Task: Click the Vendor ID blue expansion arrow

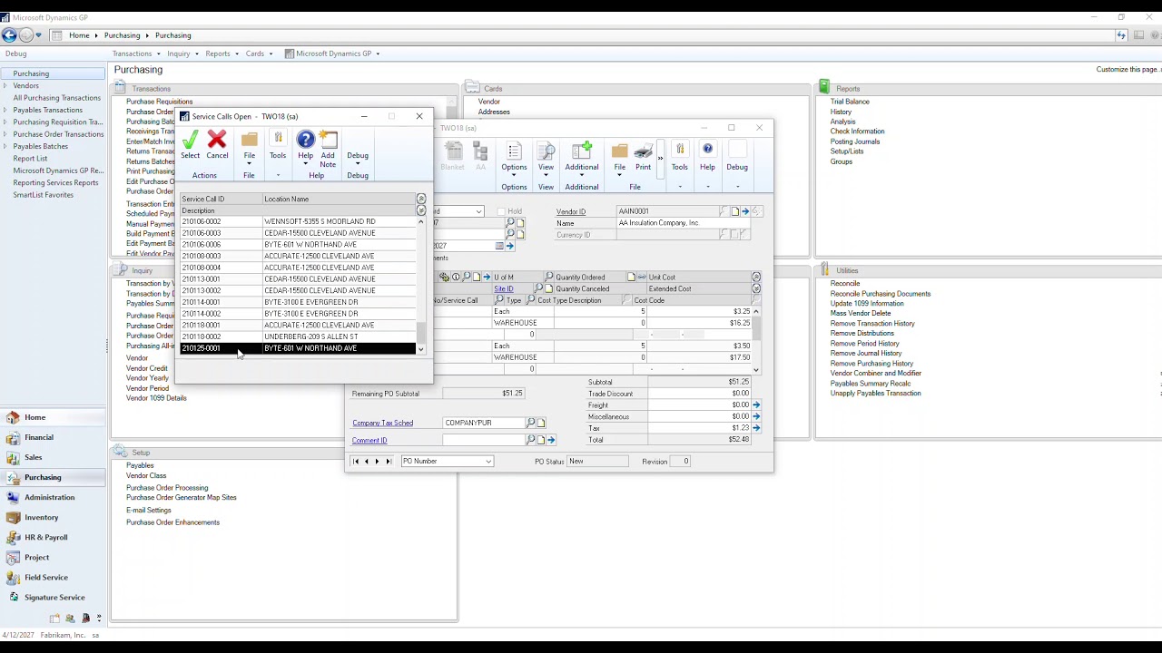Action: [x=745, y=211]
